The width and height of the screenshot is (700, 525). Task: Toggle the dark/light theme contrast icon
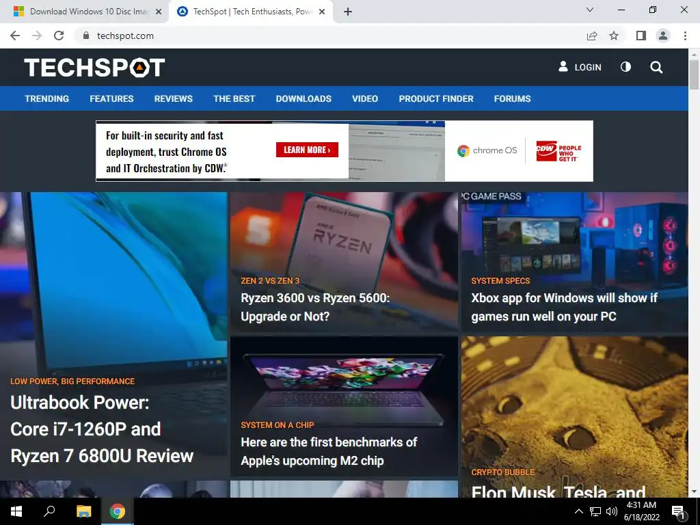[625, 67]
